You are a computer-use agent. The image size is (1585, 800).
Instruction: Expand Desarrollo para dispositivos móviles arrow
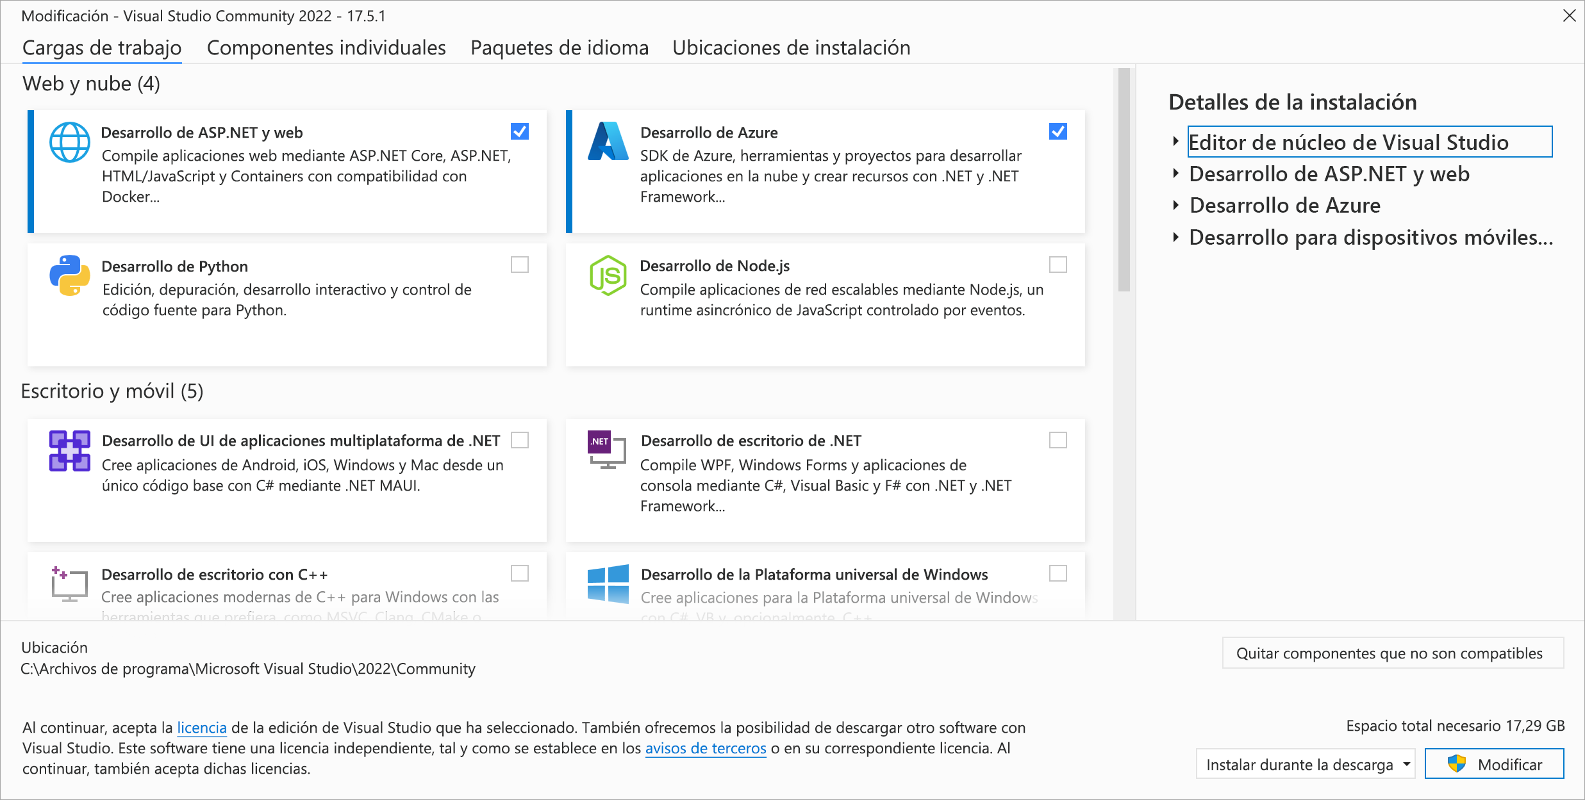[1175, 237]
